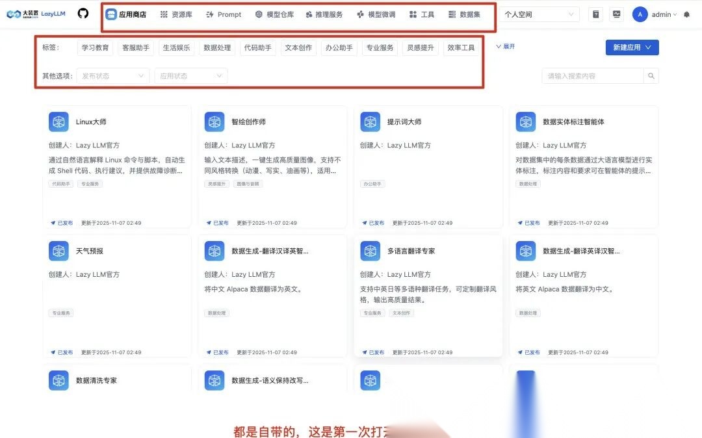
Task: Click the 提示词大师 card title
Action: tap(404, 122)
